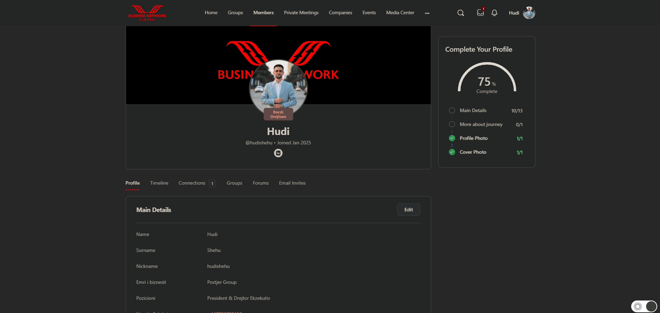Click the Shehu surname value
This screenshot has width=660, height=313.
click(214, 250)
